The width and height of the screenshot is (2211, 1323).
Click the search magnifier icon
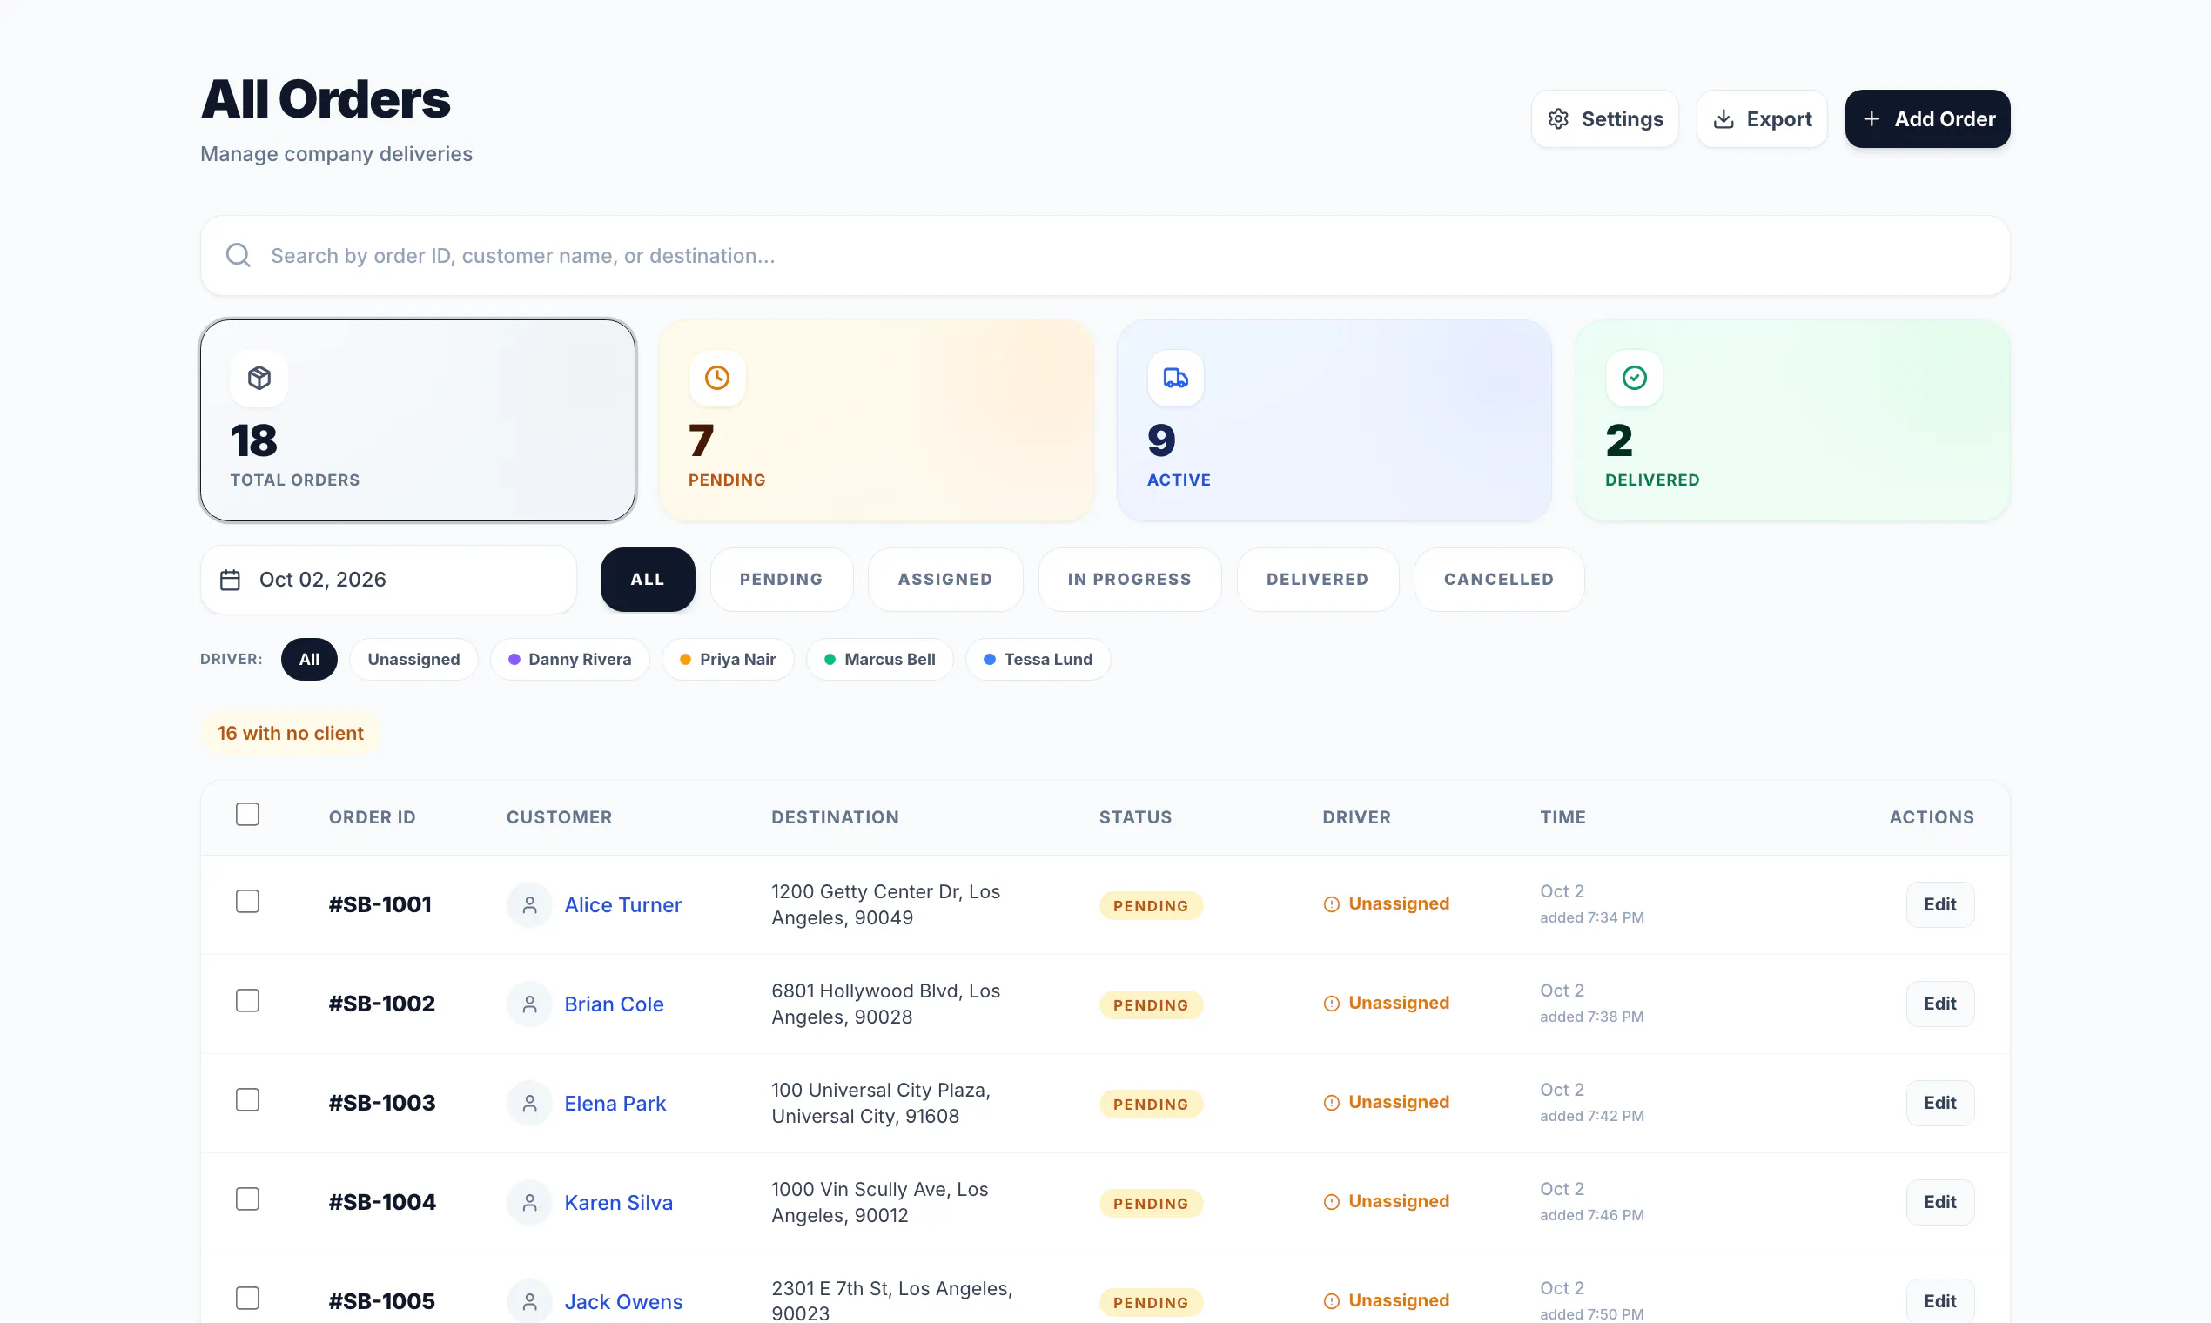tap(238, 256)
